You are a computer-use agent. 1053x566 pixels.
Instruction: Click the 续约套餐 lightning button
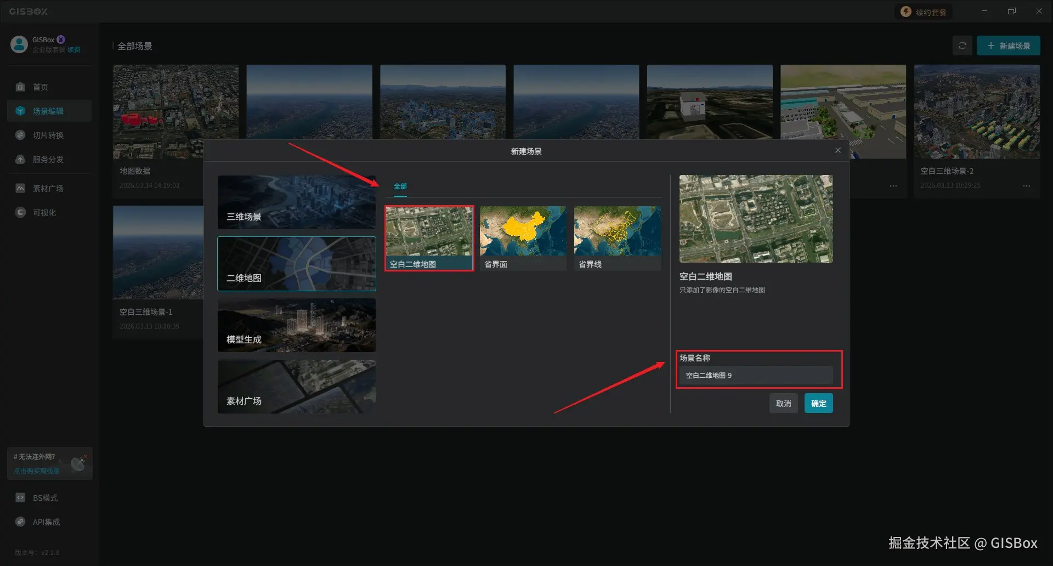925,12
